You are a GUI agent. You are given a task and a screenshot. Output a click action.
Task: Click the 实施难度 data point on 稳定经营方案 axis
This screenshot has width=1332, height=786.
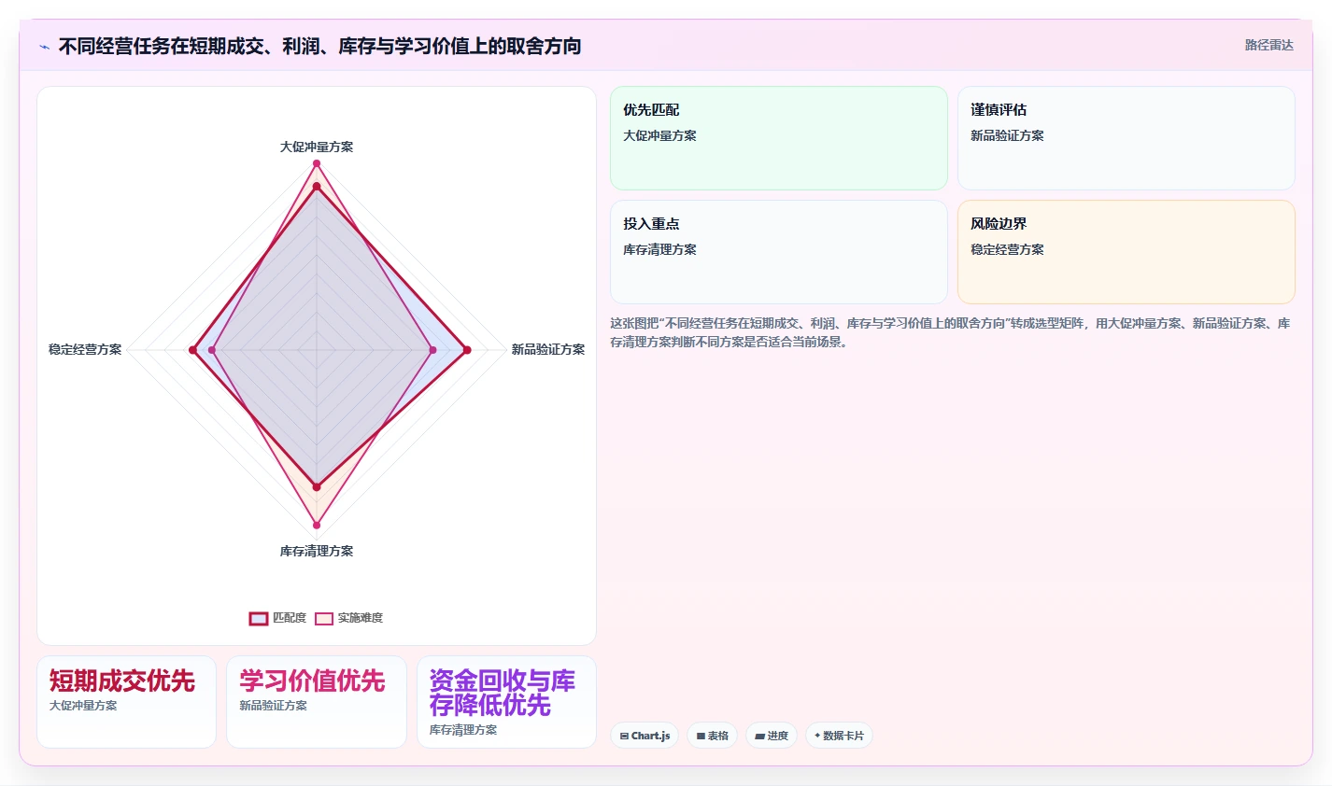coord(212,350)
